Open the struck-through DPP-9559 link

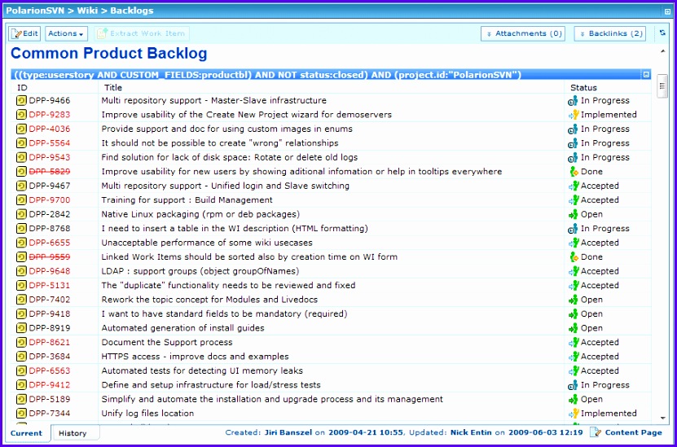(x=50, y=257)
